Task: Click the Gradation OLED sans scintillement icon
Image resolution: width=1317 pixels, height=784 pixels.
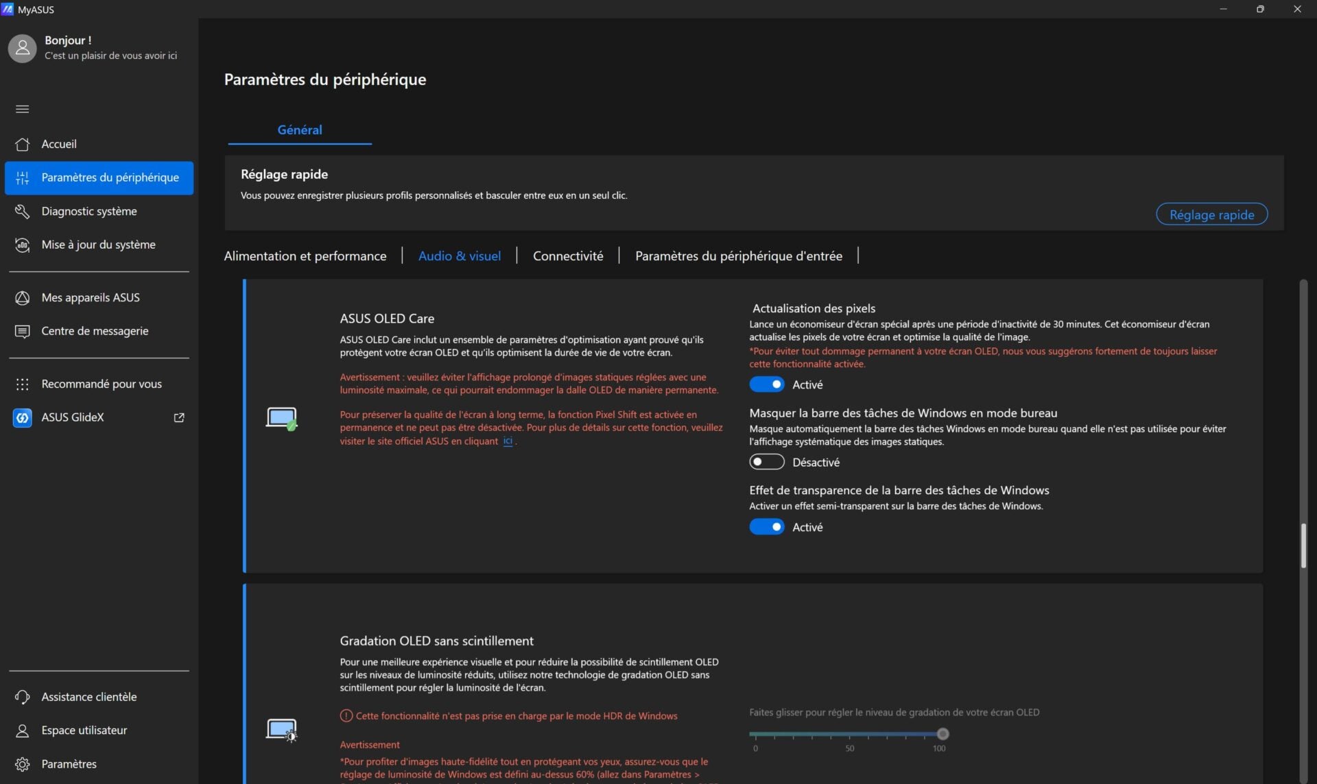Action: [x=281, y=730]
